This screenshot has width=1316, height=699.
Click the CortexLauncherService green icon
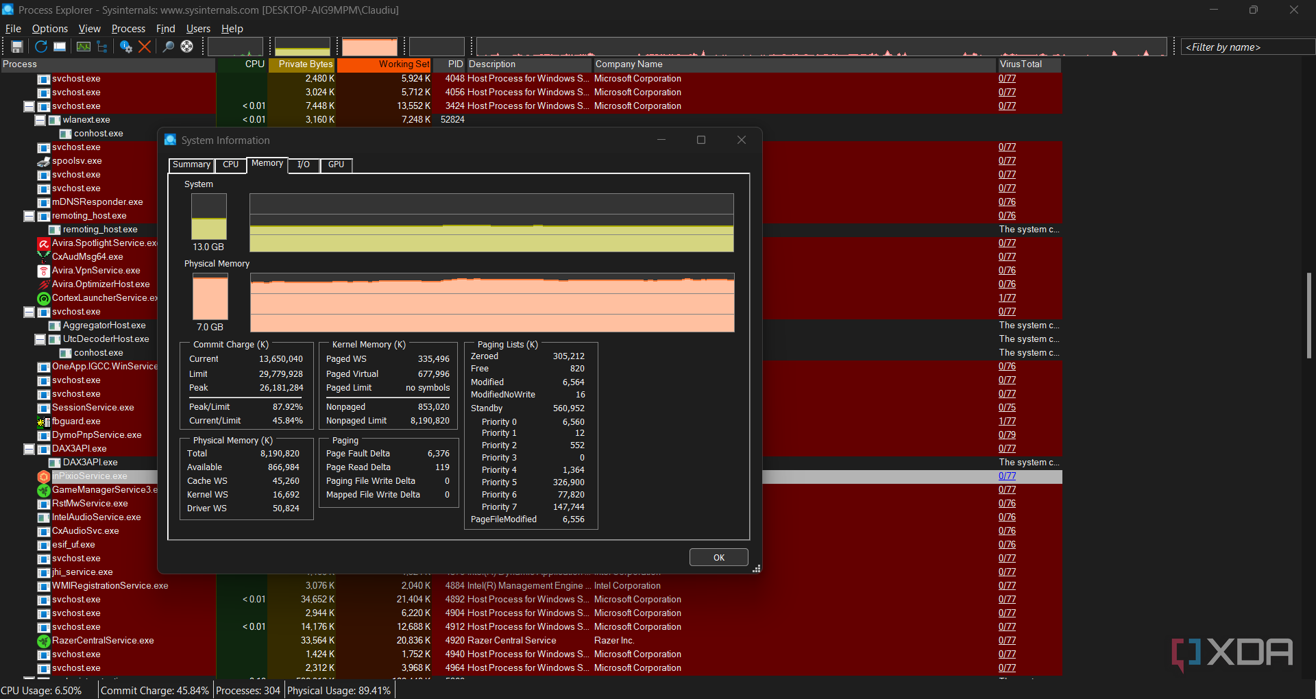[43, 298]
